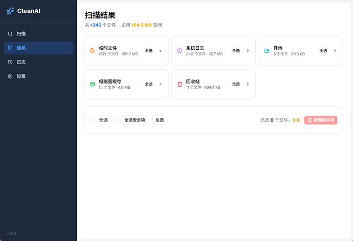This screenshot has height=241, width=353.
Task: Expand the 临时文件 card chevron
Action: 160,51
